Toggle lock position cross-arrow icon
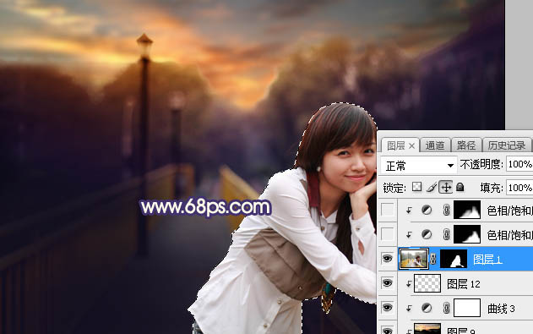The height and width of the screenshot is (334, 533). 446,187
